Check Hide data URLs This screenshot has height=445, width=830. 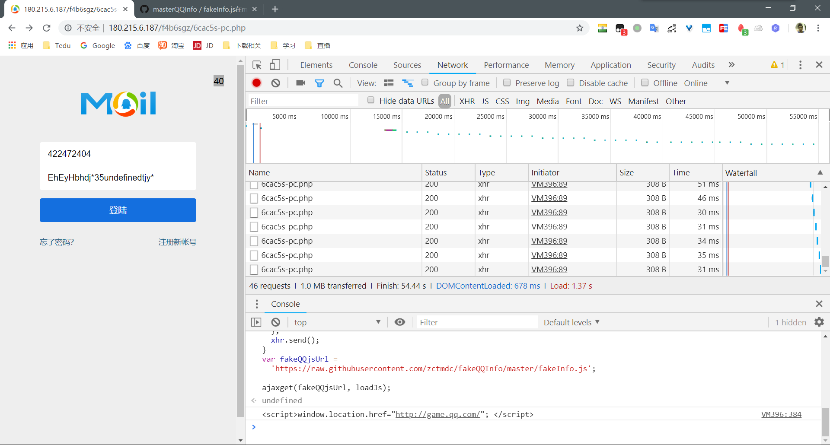click(371, 100)
